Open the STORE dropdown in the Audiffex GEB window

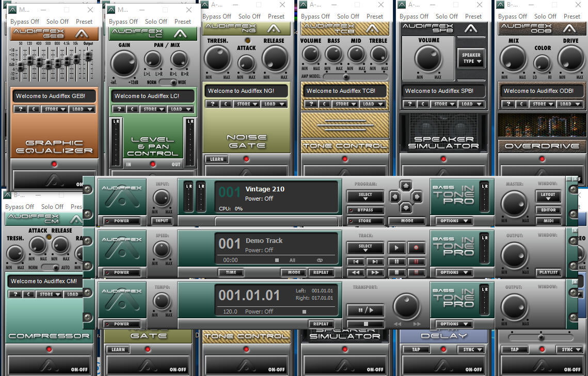tap(55, 109)
